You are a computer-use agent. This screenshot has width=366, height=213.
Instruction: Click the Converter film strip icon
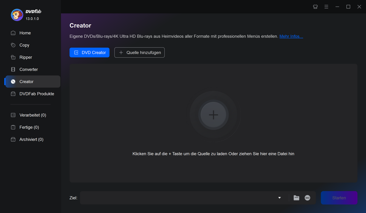pos(13,69)
